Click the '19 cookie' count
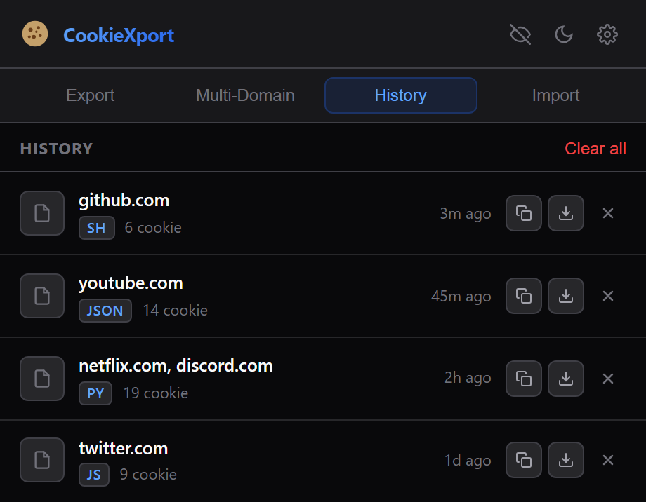 pos(156,393)
